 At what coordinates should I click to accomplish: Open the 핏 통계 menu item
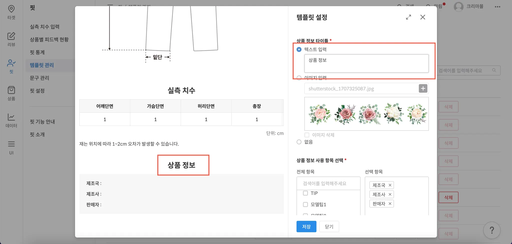tap(37, 52)
